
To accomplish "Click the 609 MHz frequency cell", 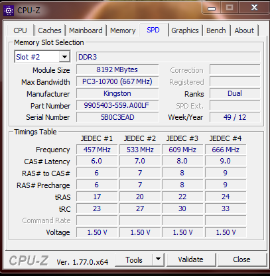I will pyautogui.click(x=182, y=150).
